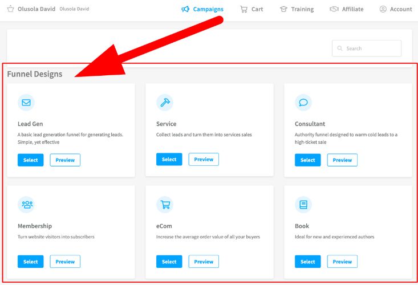Preview the Lead Gen funnel
This screenshot has height=285, width=418.
pyautogui.click(x=65, y=160)
